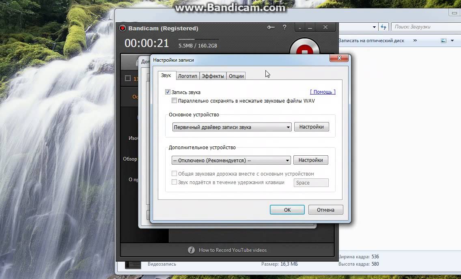
Task: Switch to the Звук tab
Action: point(166,75)
